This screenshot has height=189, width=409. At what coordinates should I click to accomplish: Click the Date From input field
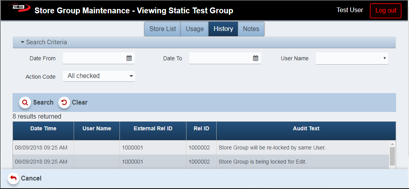[x=94, y=58]
